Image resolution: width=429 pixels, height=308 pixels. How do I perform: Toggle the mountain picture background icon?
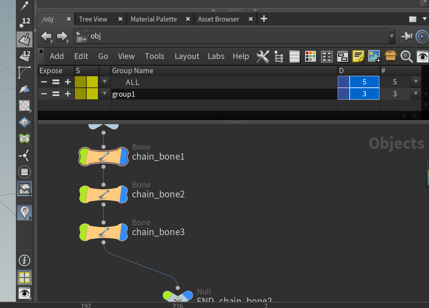pos(24,189)
